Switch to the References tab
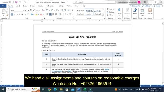 coord(50,6)
